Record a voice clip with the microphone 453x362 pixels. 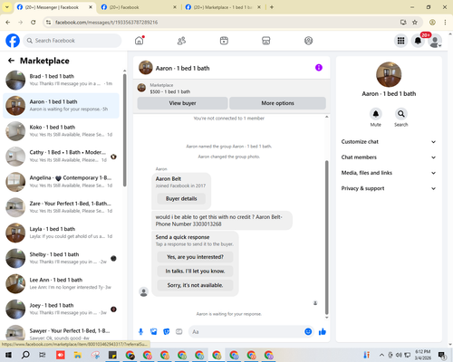[140, 332]
